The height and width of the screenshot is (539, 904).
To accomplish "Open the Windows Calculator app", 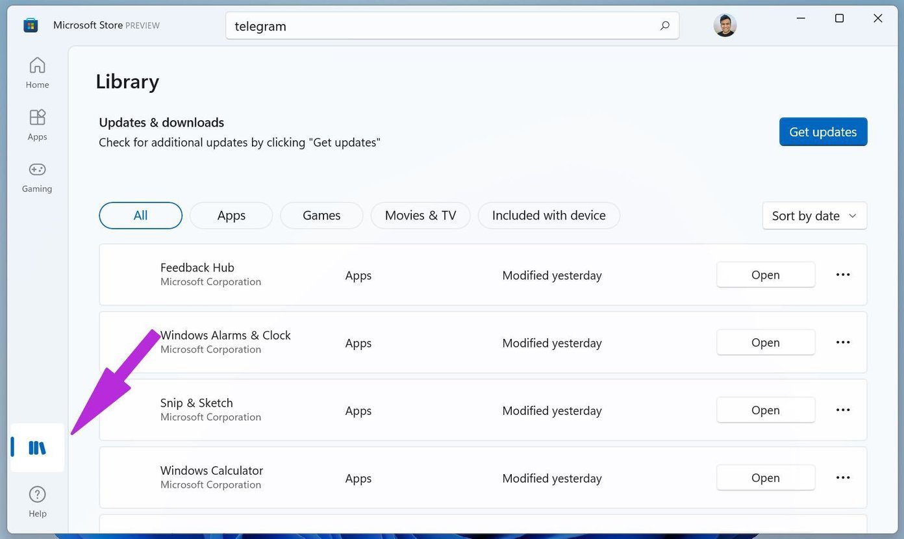I will tap(766, 477).
